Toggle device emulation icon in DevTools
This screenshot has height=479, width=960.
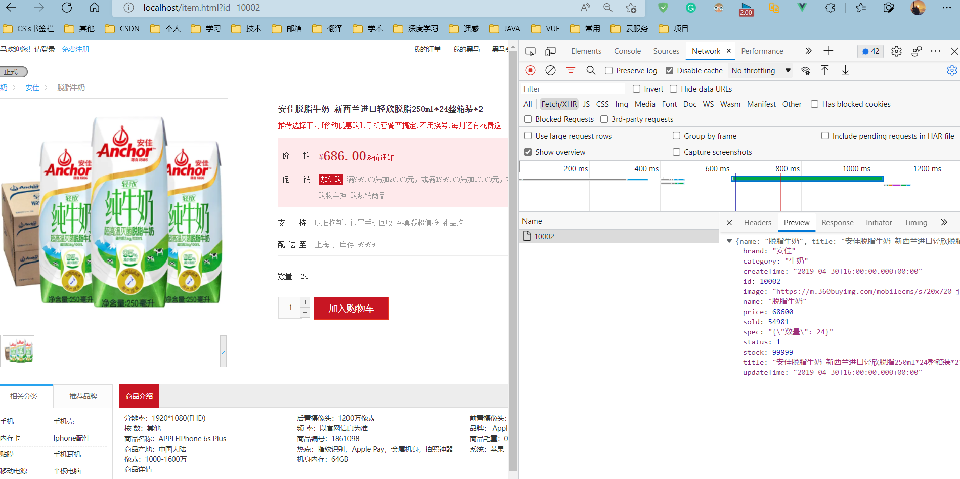tap(551, 51)
